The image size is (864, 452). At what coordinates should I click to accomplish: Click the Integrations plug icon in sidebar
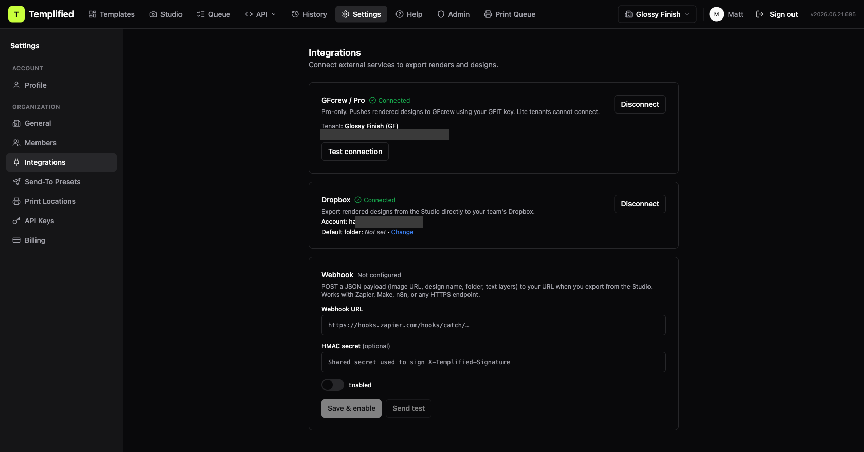click(16, 162)
